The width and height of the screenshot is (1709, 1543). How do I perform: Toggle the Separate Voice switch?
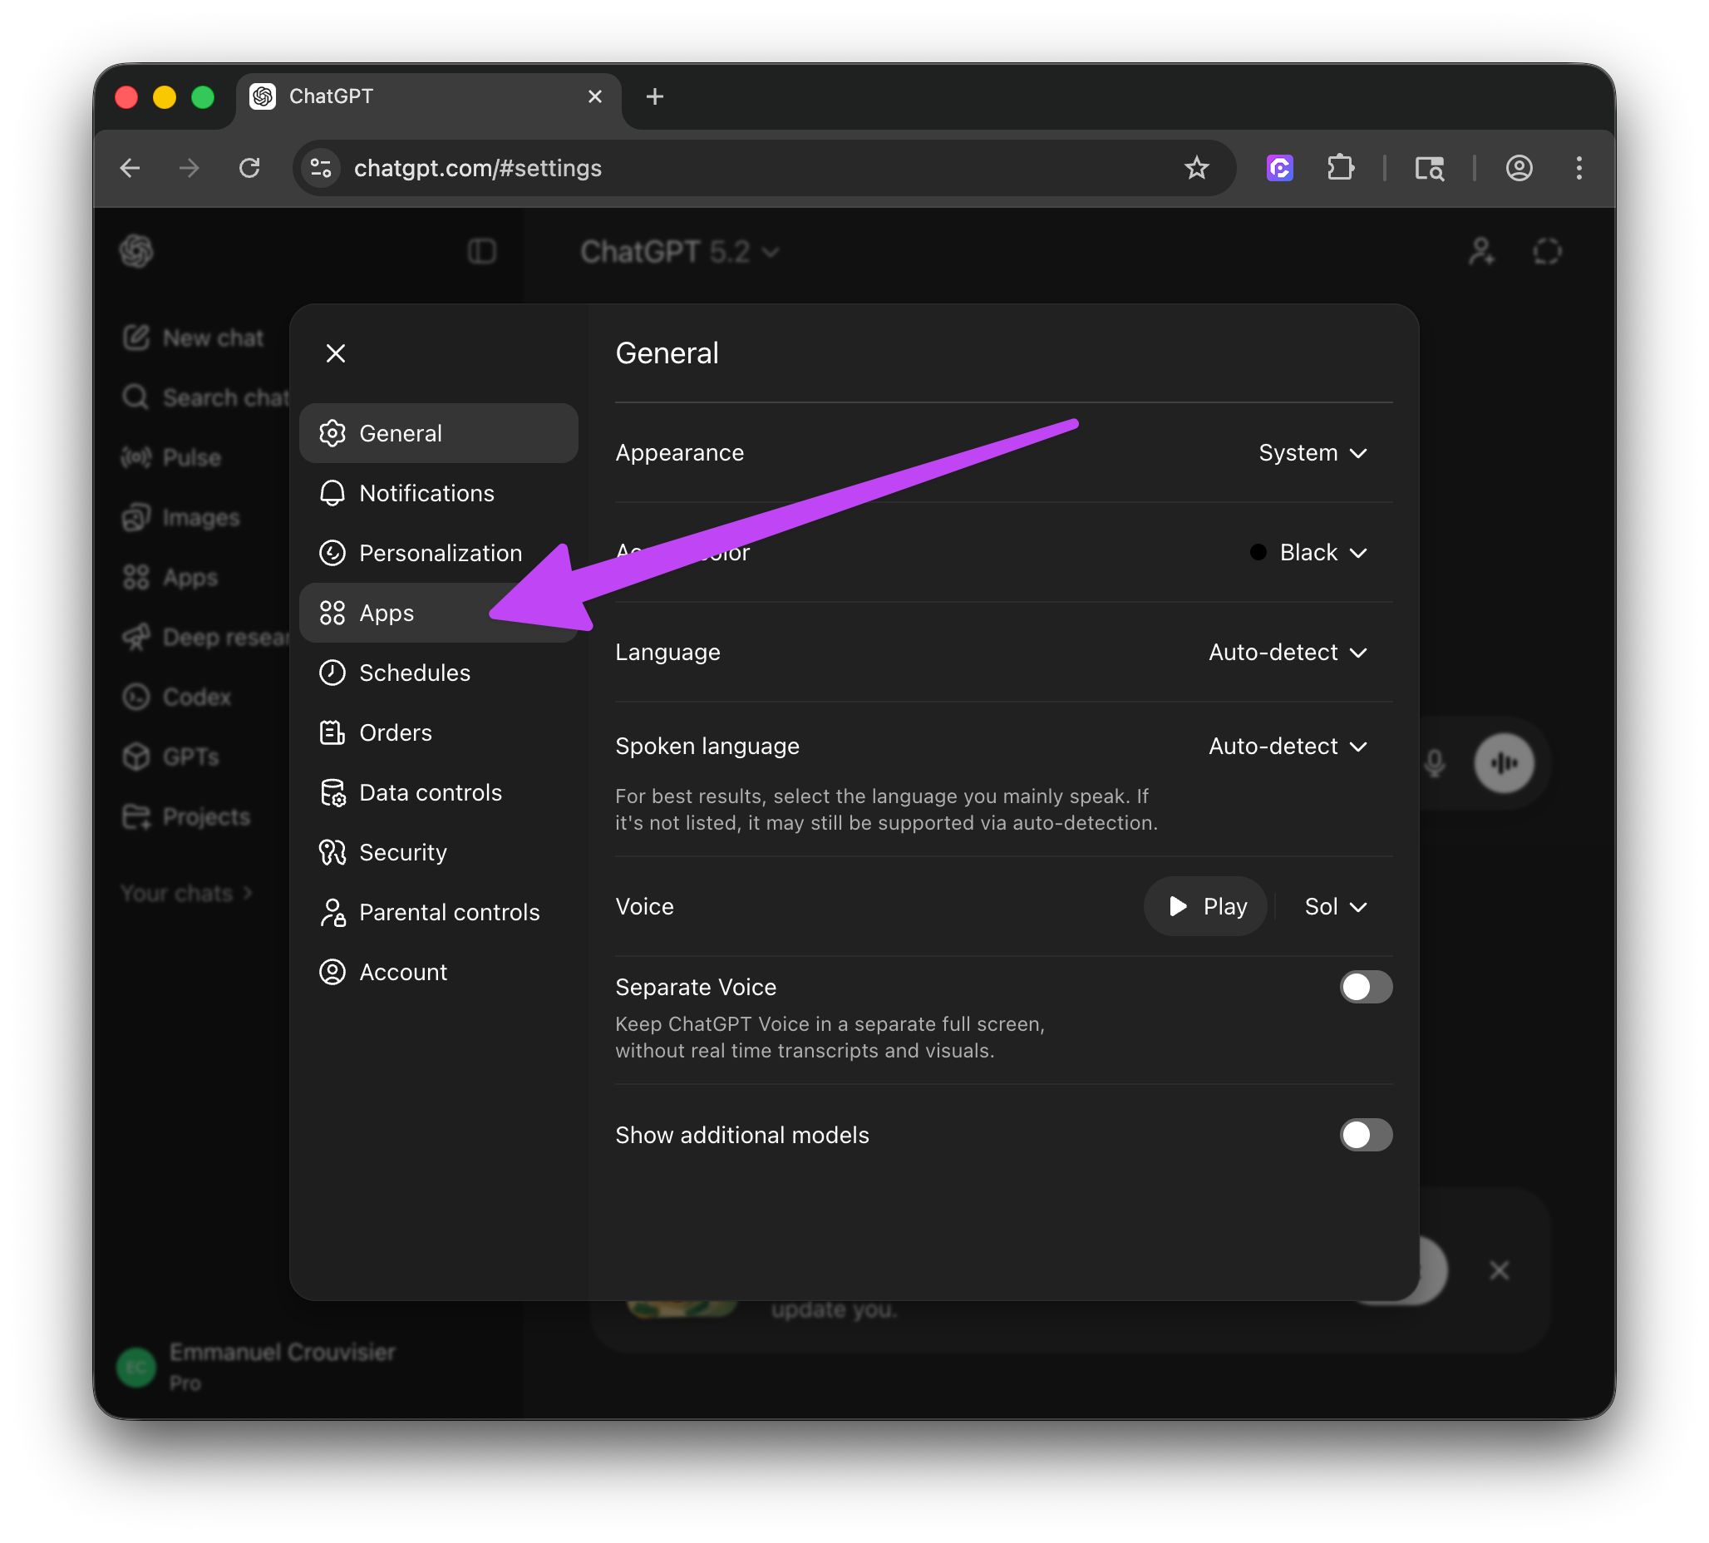tap(1365, 987)
